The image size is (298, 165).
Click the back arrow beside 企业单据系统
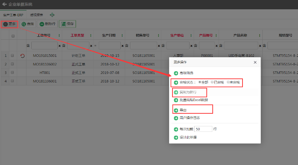(4, 4)
